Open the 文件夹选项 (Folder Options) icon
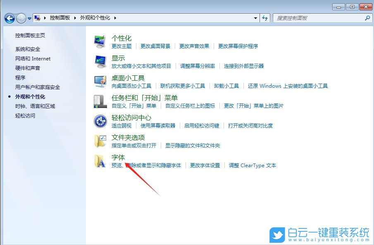 coord(100,141)
